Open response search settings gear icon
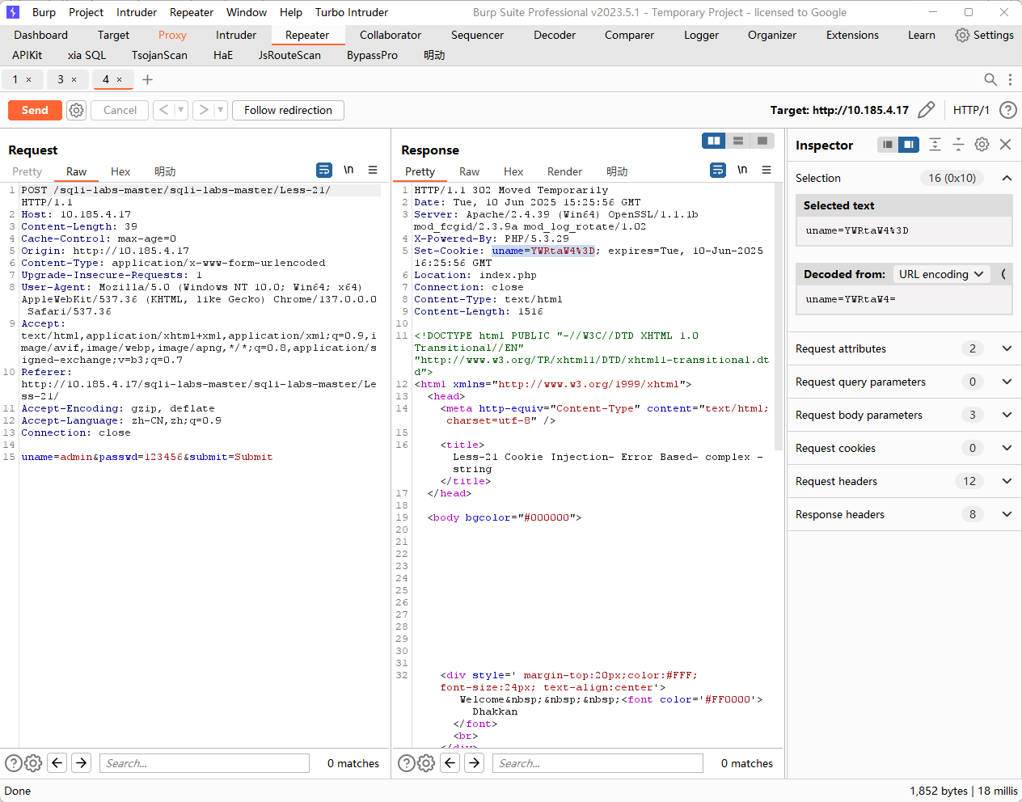 pyautogui.click(x=426, y=763)
